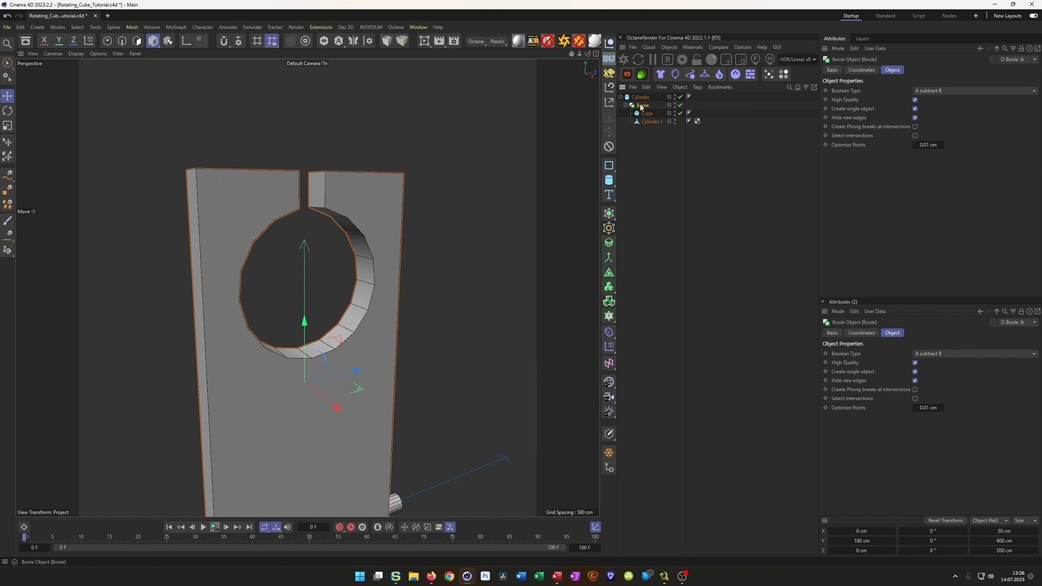
Task: Enable Create Phong breaks in top Attributes
Action: click(x=915, y=127)
